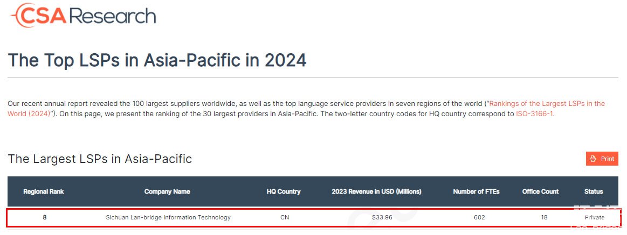Click the Top LSPs in Asia-Pacific page title
The width and height of the screenshot is (627, 235).
[x=157, y=60]
